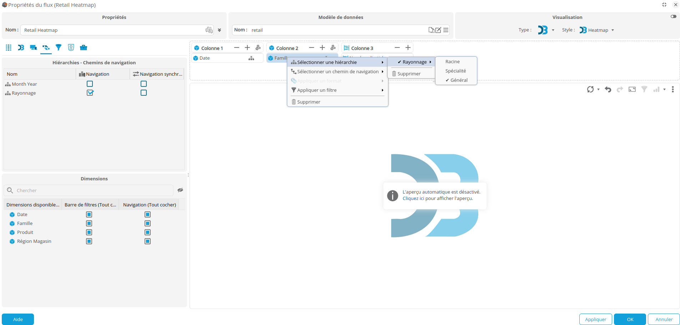Click the Appliquer button
Image resolution: width=680 pixels, height=325 pixels.
tap(595, 319)
